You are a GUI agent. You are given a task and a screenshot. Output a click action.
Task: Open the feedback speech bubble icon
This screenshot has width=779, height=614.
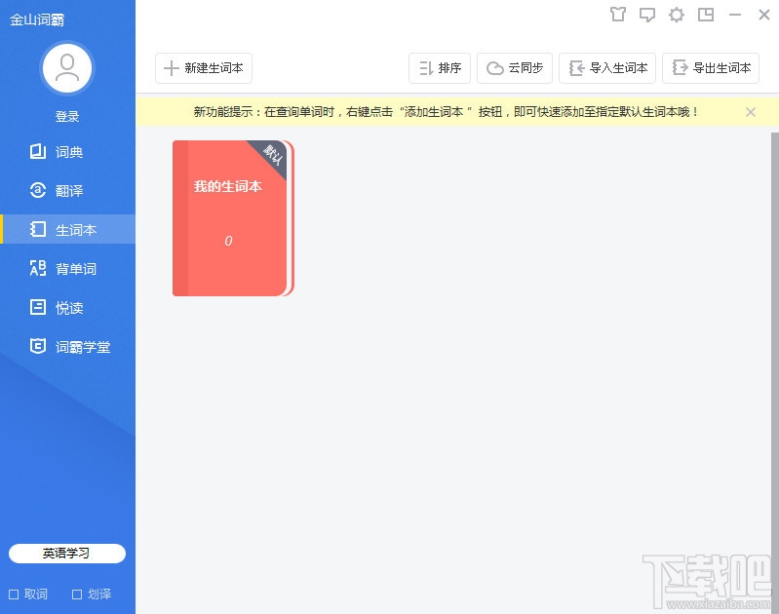(646, 15)
